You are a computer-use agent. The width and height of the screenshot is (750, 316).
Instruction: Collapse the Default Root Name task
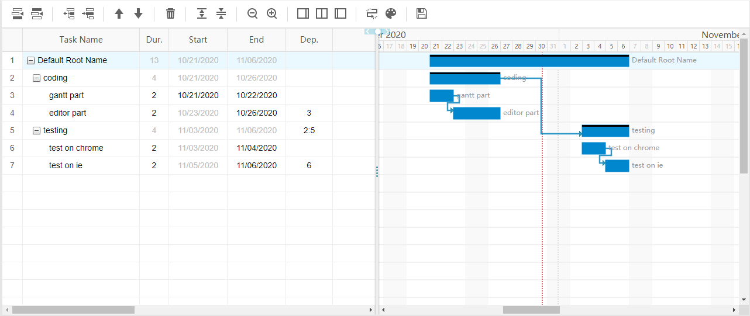pyautogui.click(x=30, y=60)
